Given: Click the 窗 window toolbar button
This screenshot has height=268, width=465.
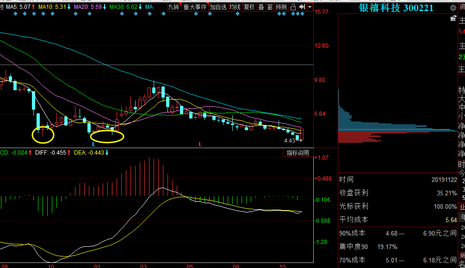Looking at the screenshot, I should click(270, 7).
